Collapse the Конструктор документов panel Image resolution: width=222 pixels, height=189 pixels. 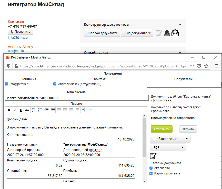click(x=180, y=25)
